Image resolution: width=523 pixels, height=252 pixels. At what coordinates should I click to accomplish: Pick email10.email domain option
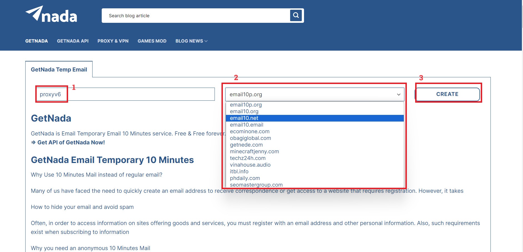[x=315, y=125]
